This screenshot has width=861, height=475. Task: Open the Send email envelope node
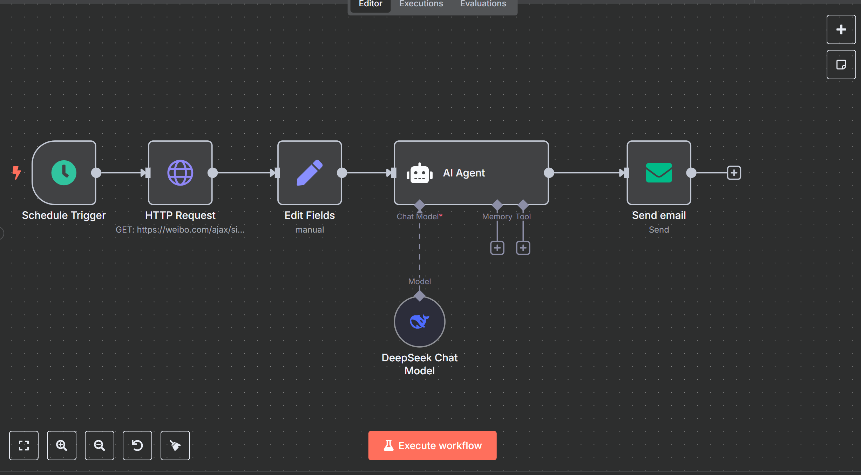[659, 173]
